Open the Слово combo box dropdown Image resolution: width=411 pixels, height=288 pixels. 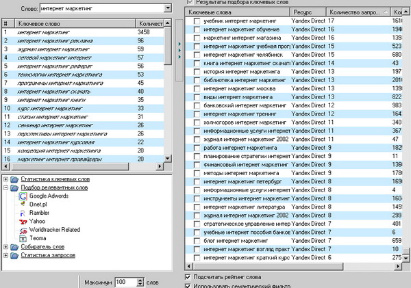coord(168,8)
